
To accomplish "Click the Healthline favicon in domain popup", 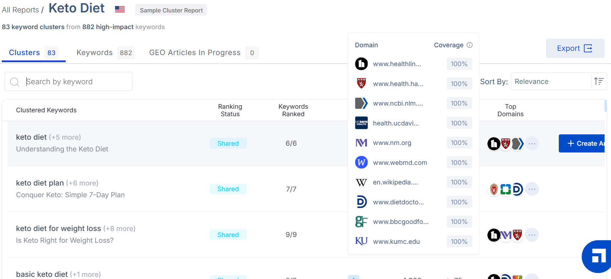I will (x=361, y=64).
